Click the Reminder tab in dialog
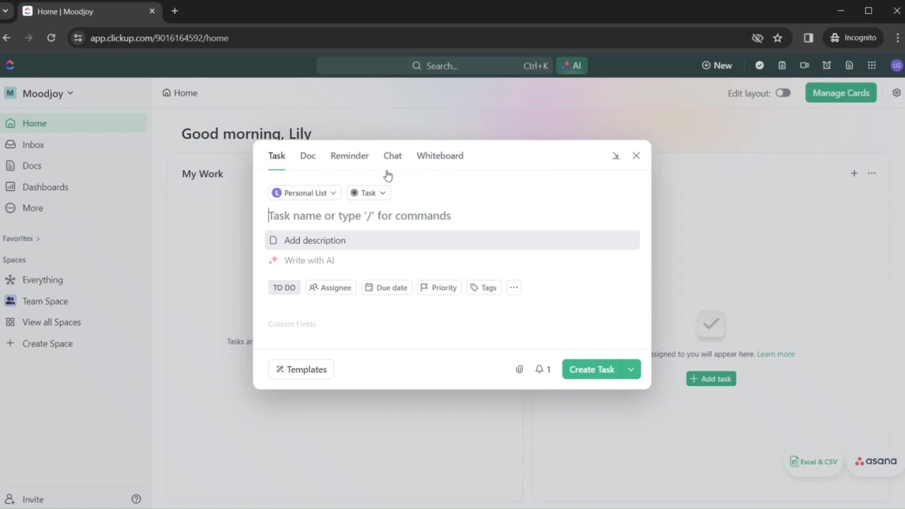The height and width of the screenshot is (509, 905). [x=349, y=156]
